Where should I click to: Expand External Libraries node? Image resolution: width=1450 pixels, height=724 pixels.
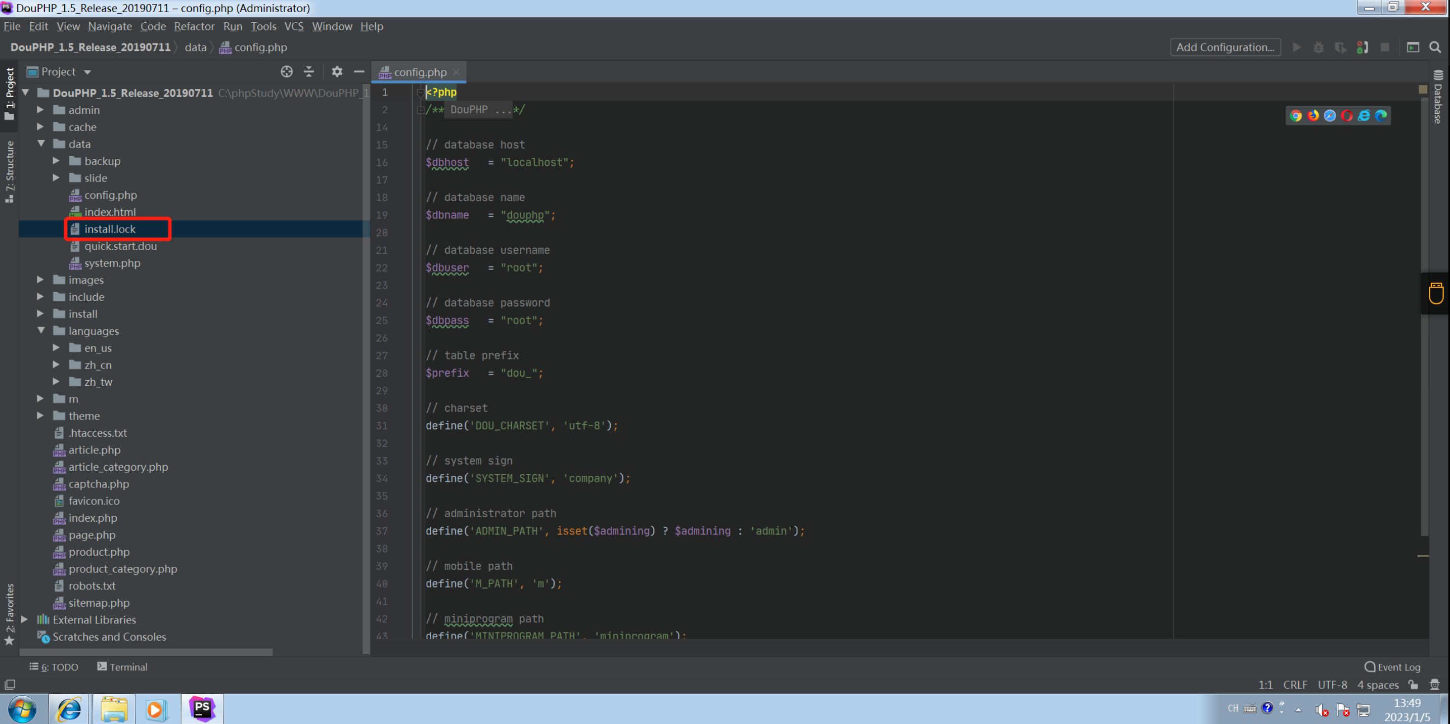[x=24, y=619]
